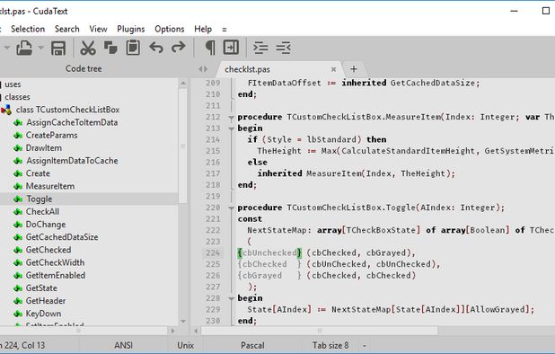This screenshot has height=354, width=555.
Task: Click the equals sign menu item
Action: (x=224, y=30)
